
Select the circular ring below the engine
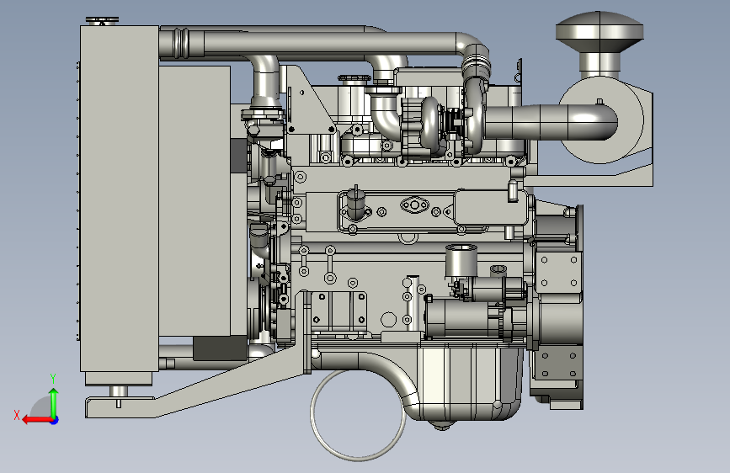click(x=358, y=414)
